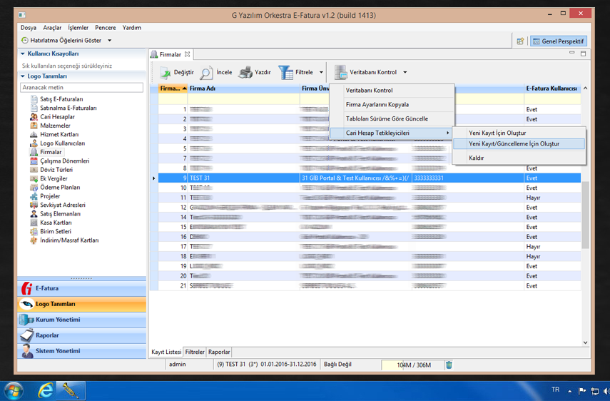Open the Pencere menu
Image resolution: width=610 pixels, height=401 pixels.
click(x=106, y=28)
